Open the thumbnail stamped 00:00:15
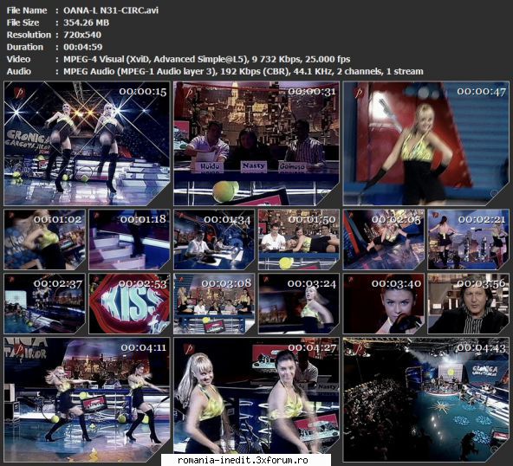 87,144
